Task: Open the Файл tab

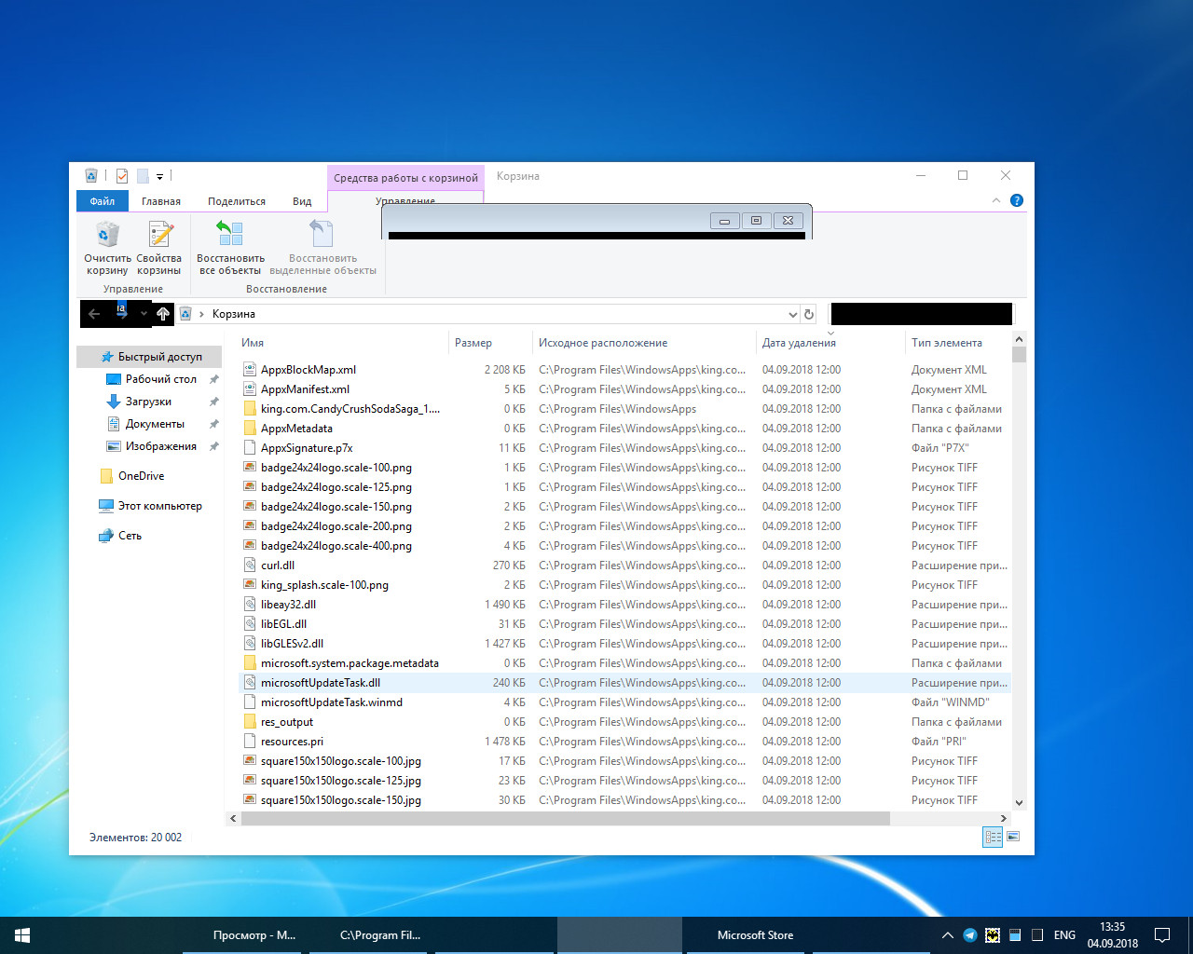Action: (103, 201)
